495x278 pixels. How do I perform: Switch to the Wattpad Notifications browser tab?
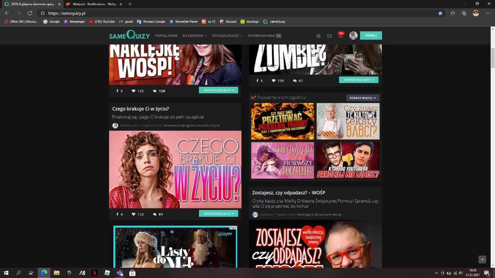click(x=92, y=4)
